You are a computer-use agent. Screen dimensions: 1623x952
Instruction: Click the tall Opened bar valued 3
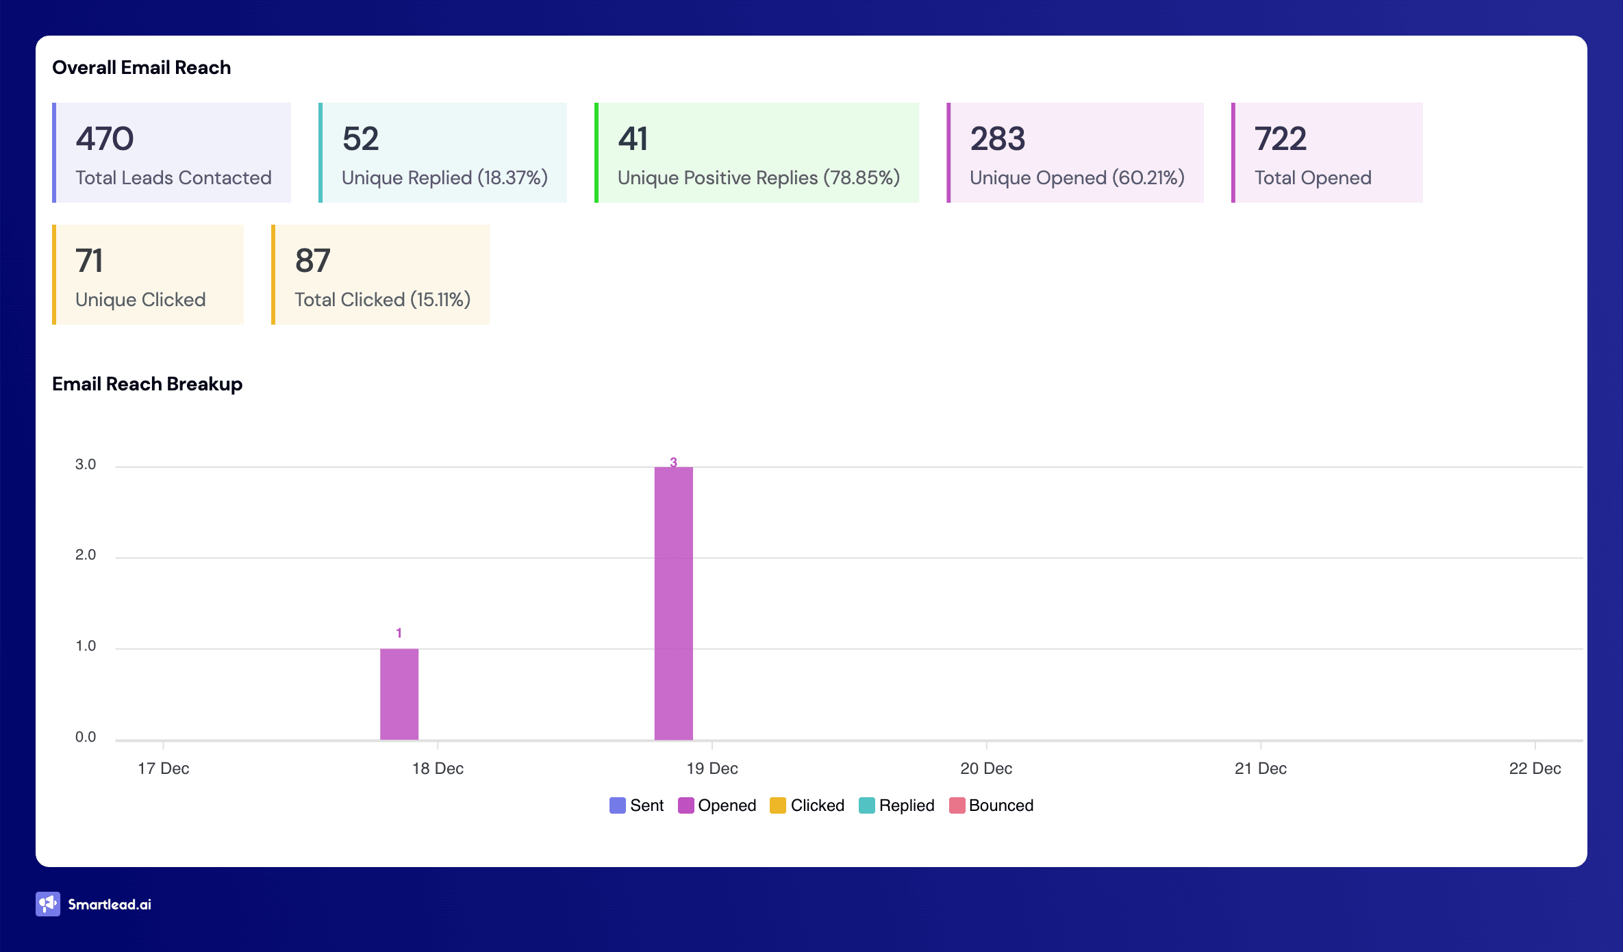(673, 603)
